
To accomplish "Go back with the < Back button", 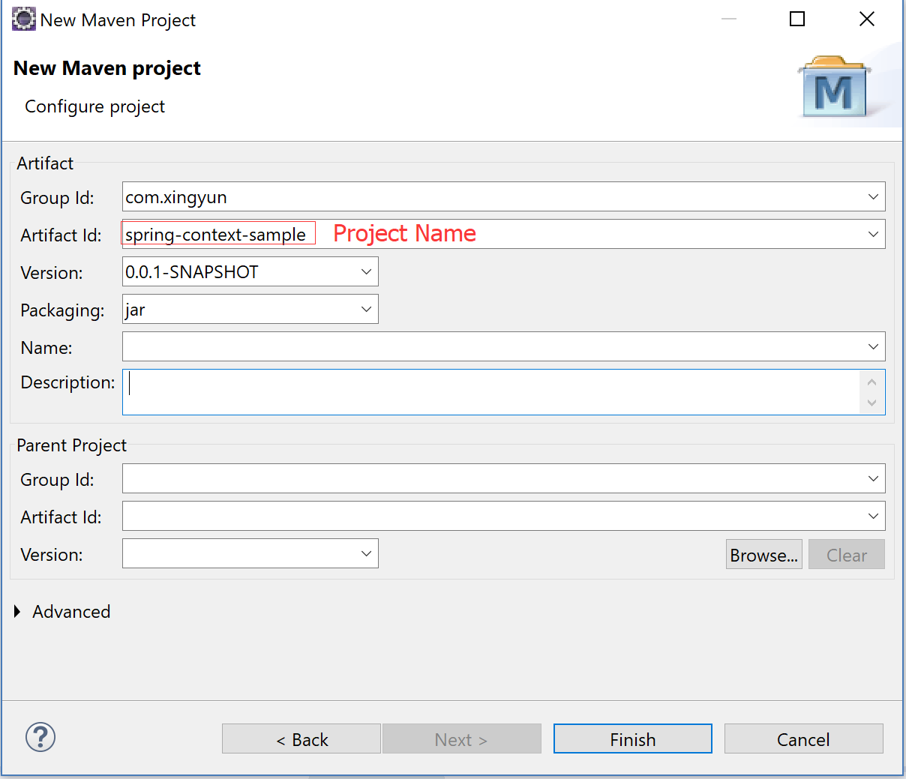I will [301, 739].
